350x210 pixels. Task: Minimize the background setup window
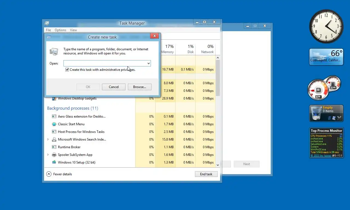click(247, 26)
